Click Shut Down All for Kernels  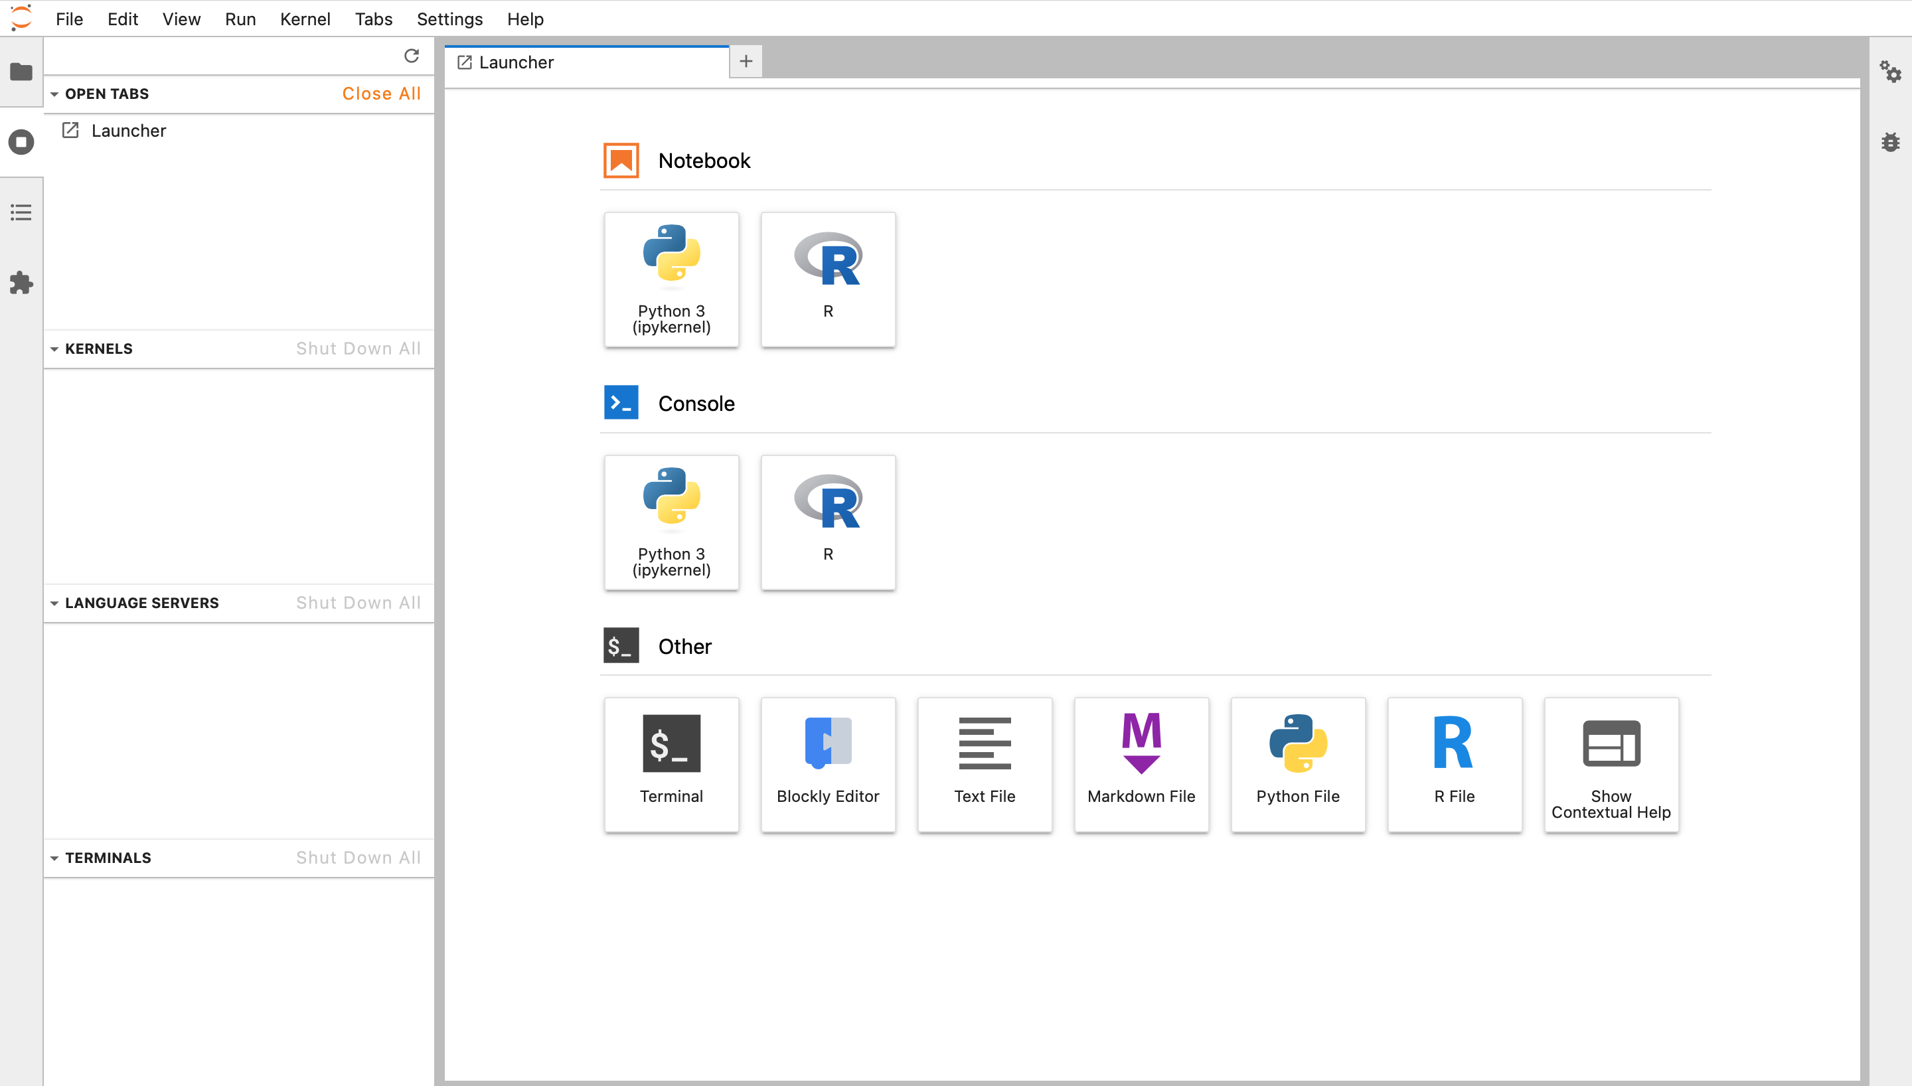coord(358,349)
